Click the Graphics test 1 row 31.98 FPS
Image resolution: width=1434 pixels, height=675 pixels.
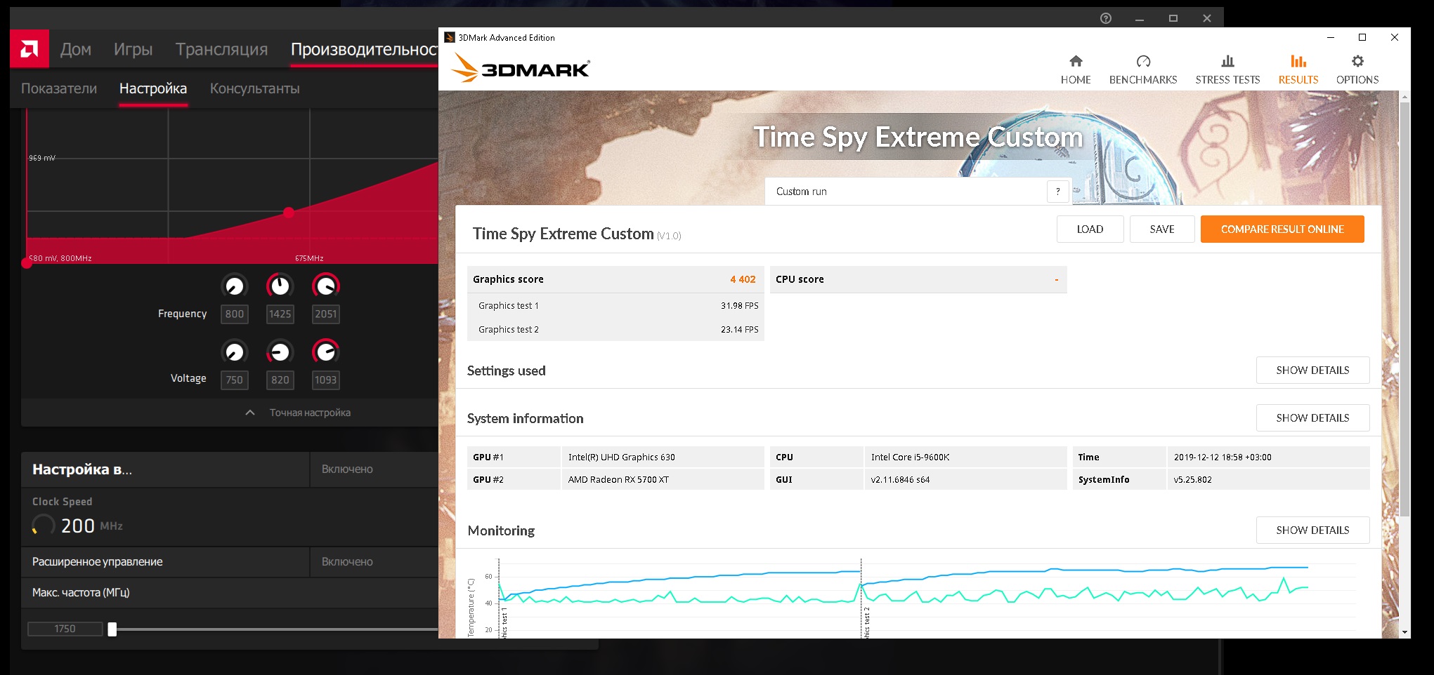(615, 306)
